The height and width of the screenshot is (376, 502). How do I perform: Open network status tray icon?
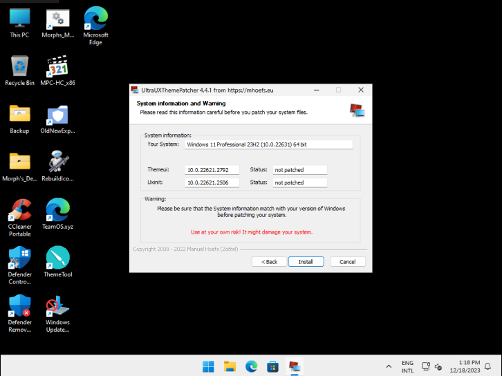tap(426, 366)
